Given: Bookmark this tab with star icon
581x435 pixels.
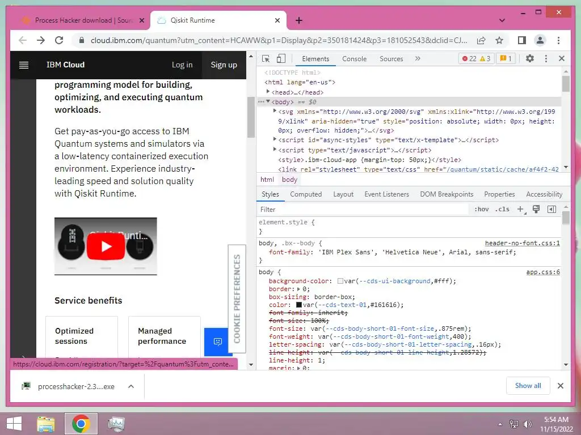Looking at the screenshot, I should point(499,40).
